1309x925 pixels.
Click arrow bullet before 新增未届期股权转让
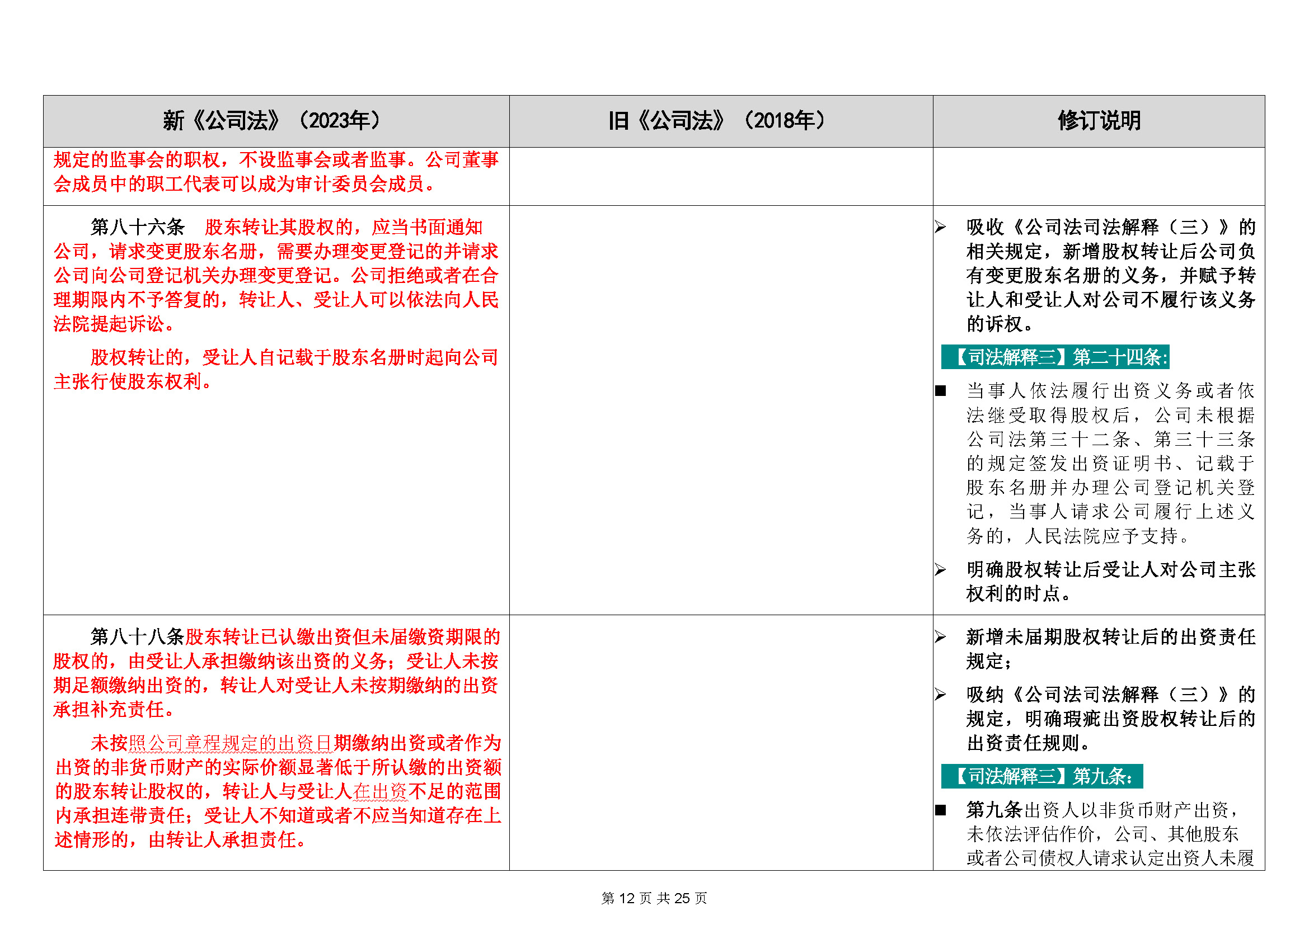point(941,638)
